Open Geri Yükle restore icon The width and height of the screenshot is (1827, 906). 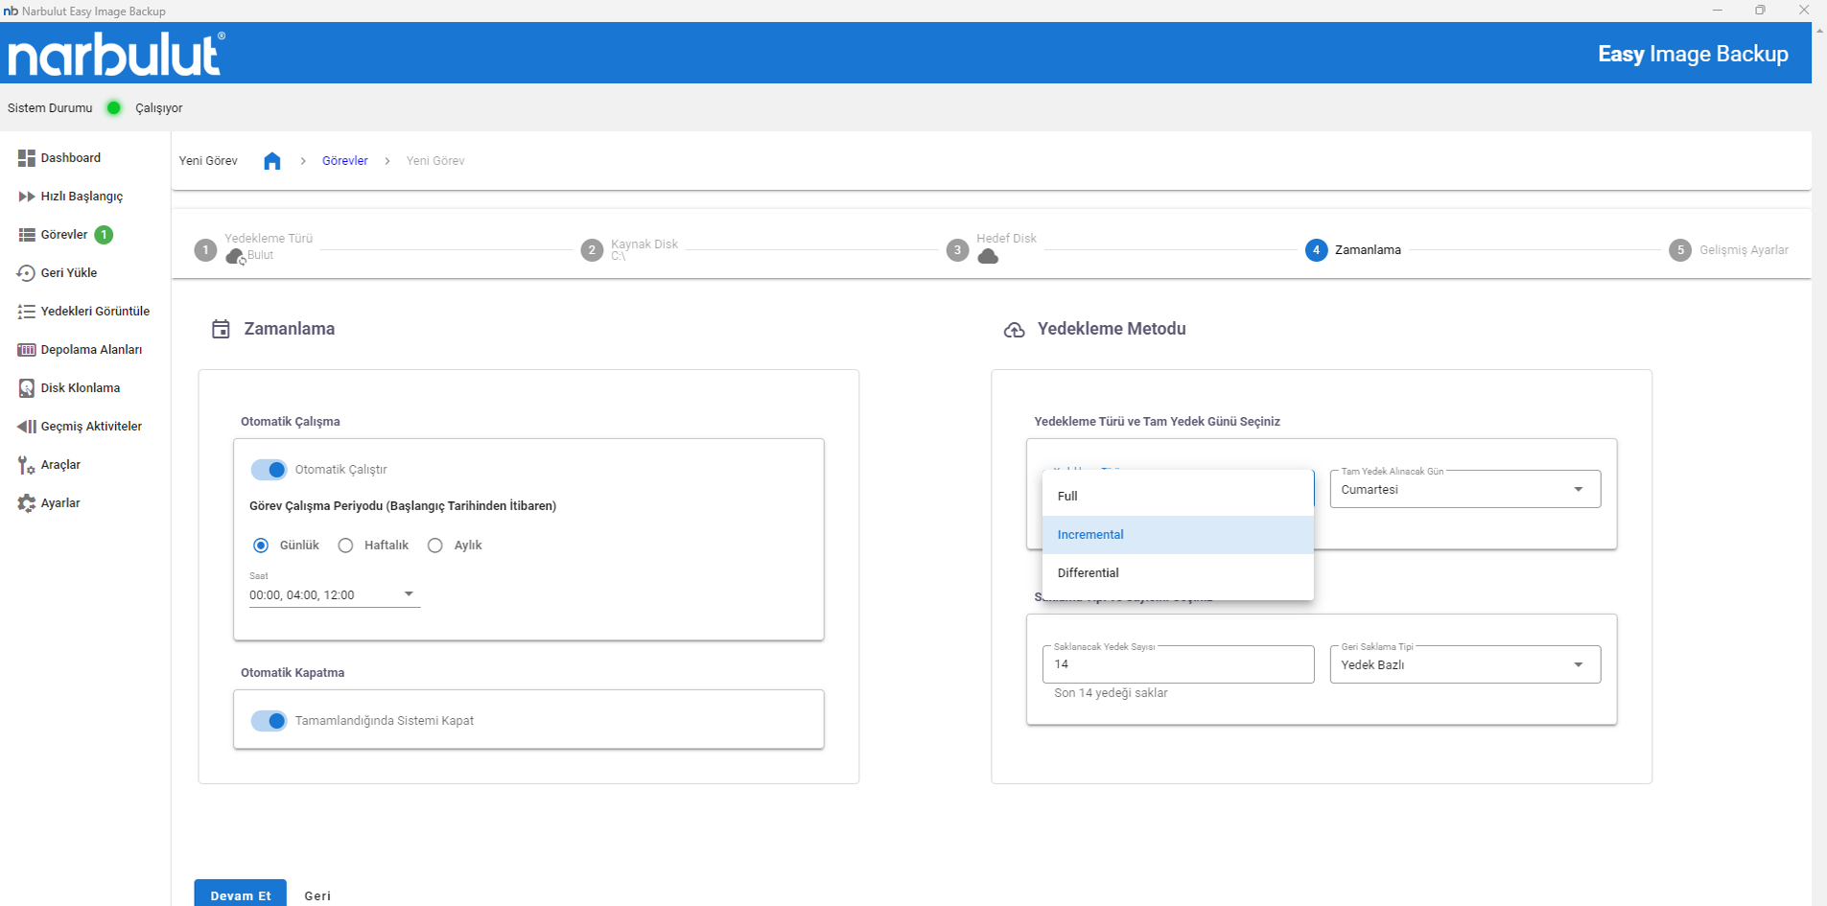coord(26,273)
